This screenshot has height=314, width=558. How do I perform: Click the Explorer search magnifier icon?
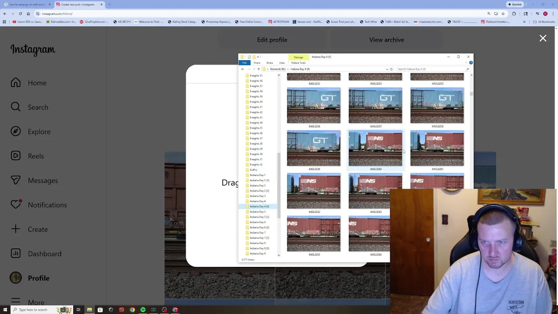click(467, 69)
